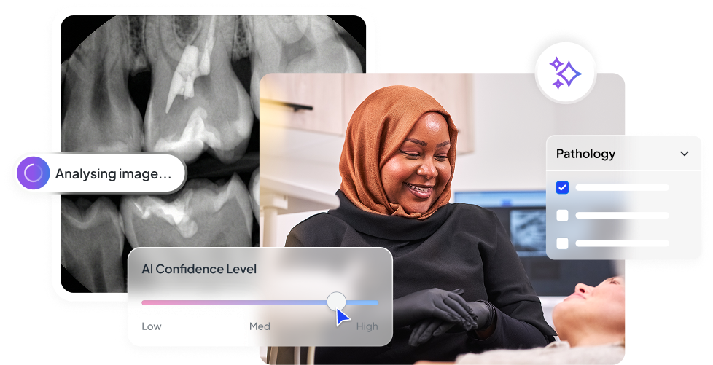
Task: Click the Med confidence label
Action: click(x=260, y=326)
